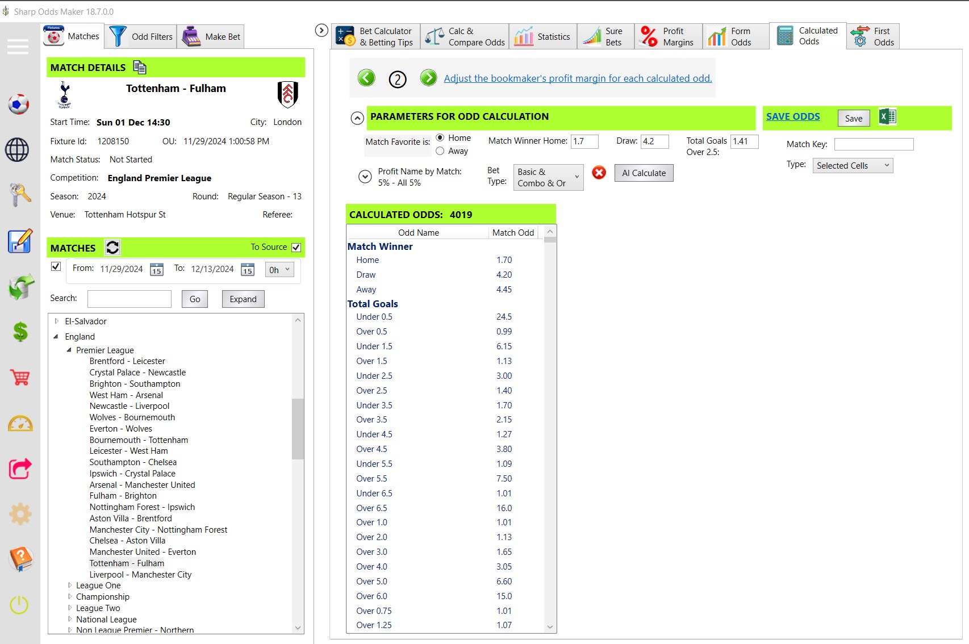This screenshot has width=969, height=644.
Task: Click the globe icon in the sidebar
Action: 17,150
